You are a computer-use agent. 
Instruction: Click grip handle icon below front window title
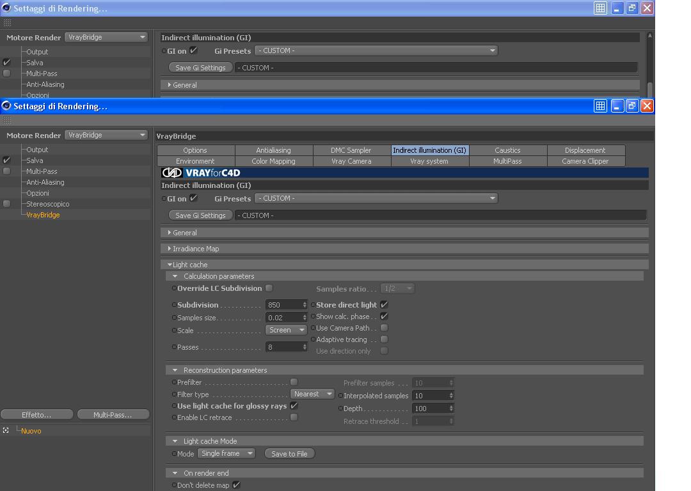(x=7, y=120)
